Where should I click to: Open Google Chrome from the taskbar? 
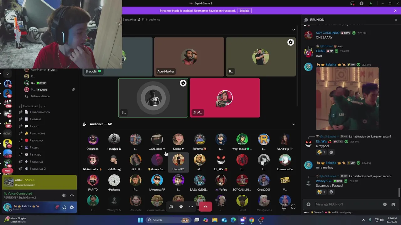pos(252,220)
